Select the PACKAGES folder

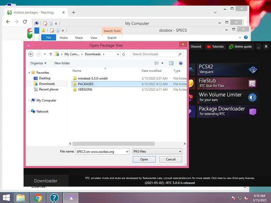click(129, 84)
